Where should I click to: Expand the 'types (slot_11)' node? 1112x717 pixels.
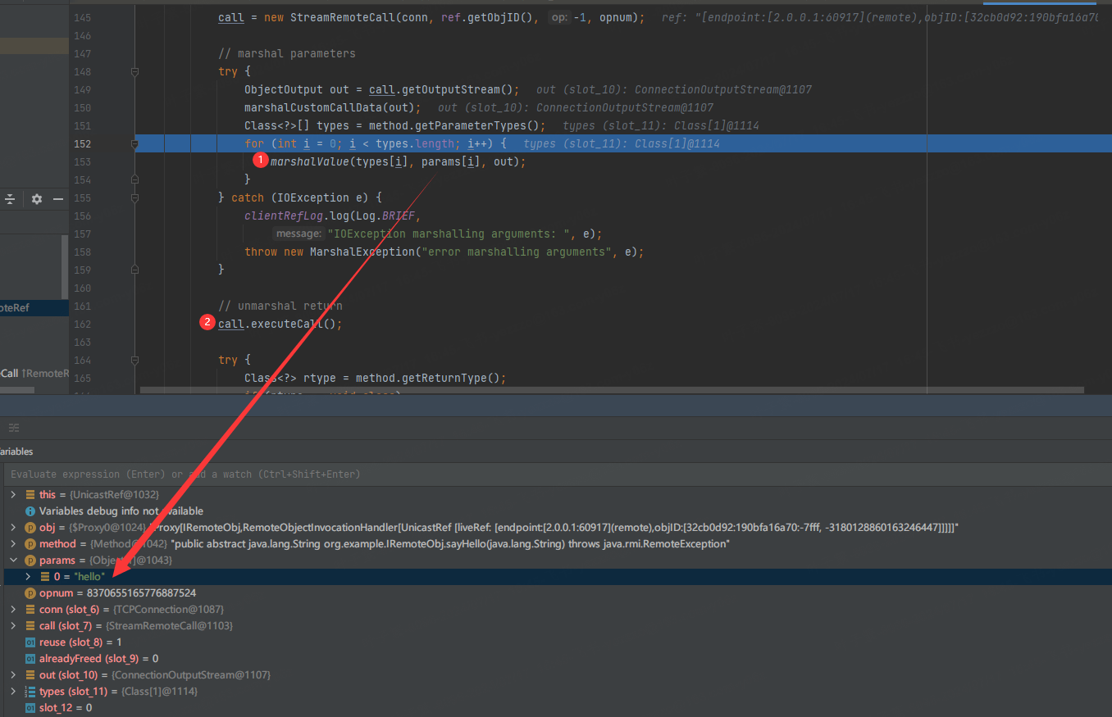click(x=12, y=692)
